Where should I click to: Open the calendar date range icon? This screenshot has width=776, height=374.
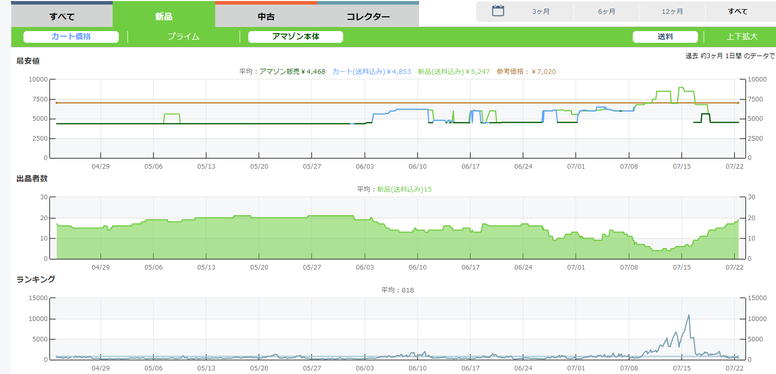[x=498, y=11]
